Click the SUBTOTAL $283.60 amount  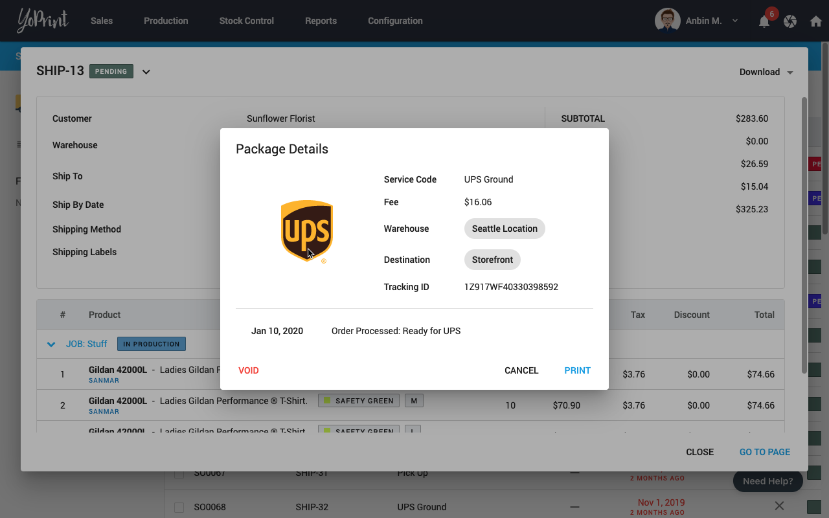point(752,118)
